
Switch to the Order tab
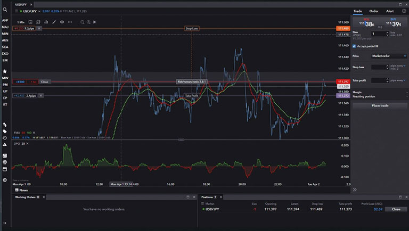point(373,11)
